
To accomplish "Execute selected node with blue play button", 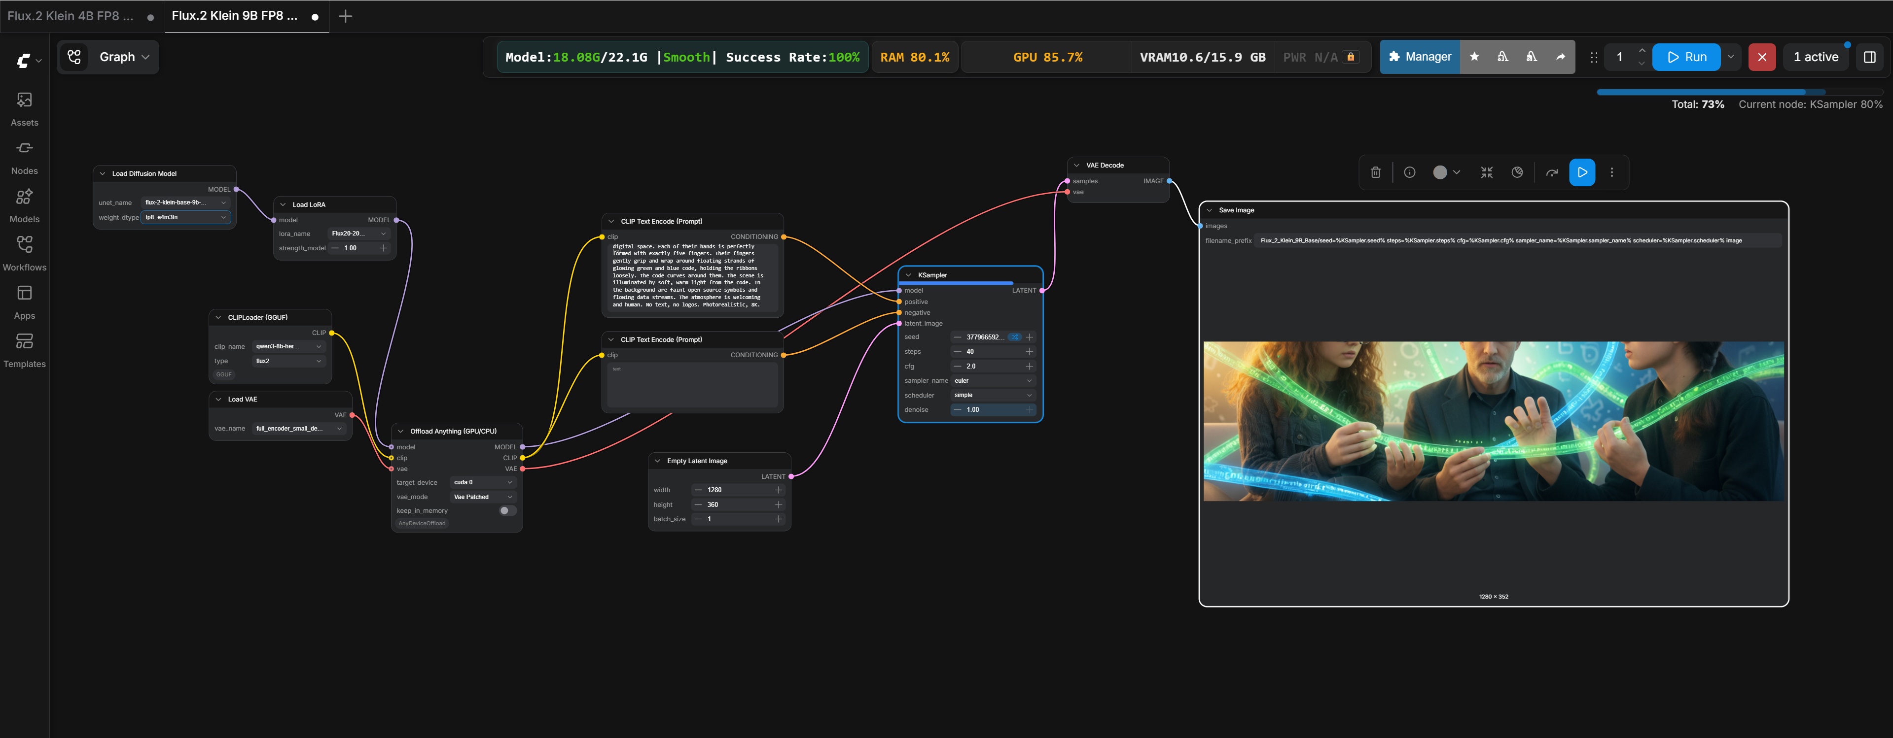I will [1582, 172].
